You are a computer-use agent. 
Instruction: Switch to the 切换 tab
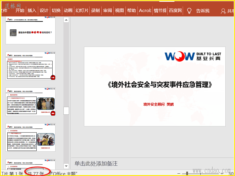(x=56, y=11)
